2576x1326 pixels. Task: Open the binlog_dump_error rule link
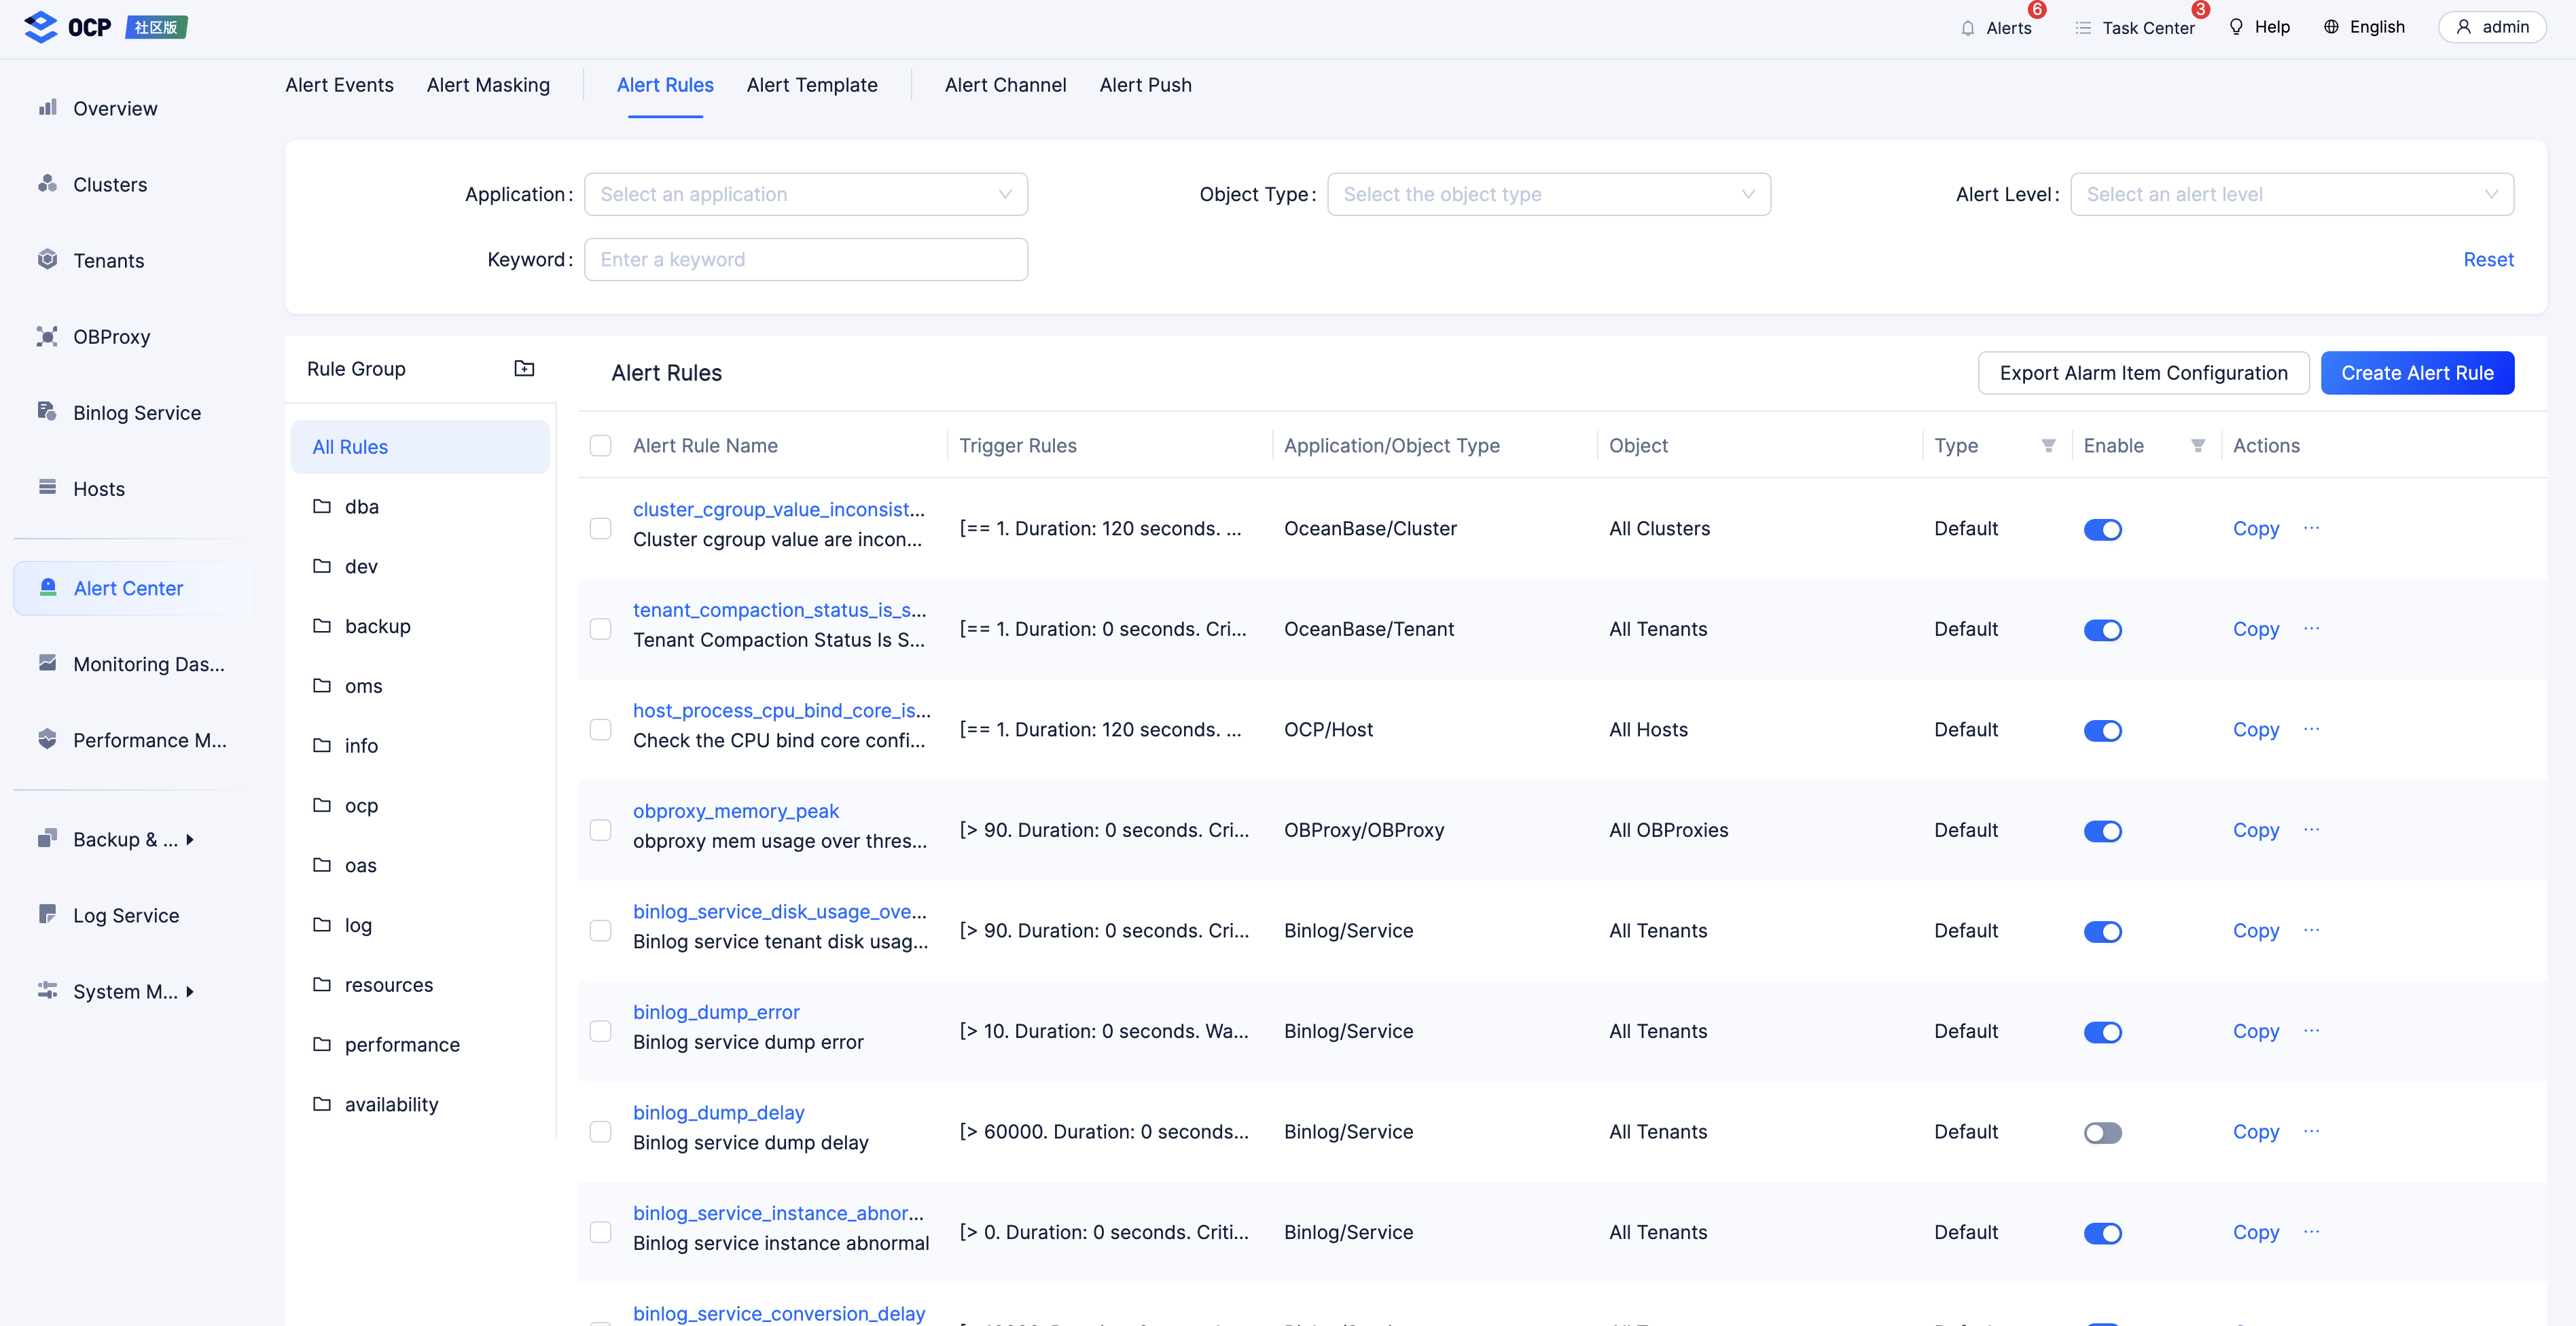pyautogui.click(x=716, y=1012)
